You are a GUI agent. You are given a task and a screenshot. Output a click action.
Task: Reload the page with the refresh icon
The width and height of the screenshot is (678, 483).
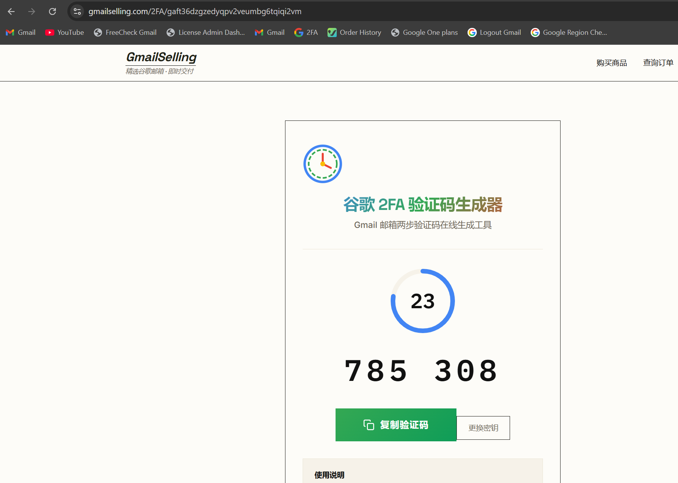52,11
